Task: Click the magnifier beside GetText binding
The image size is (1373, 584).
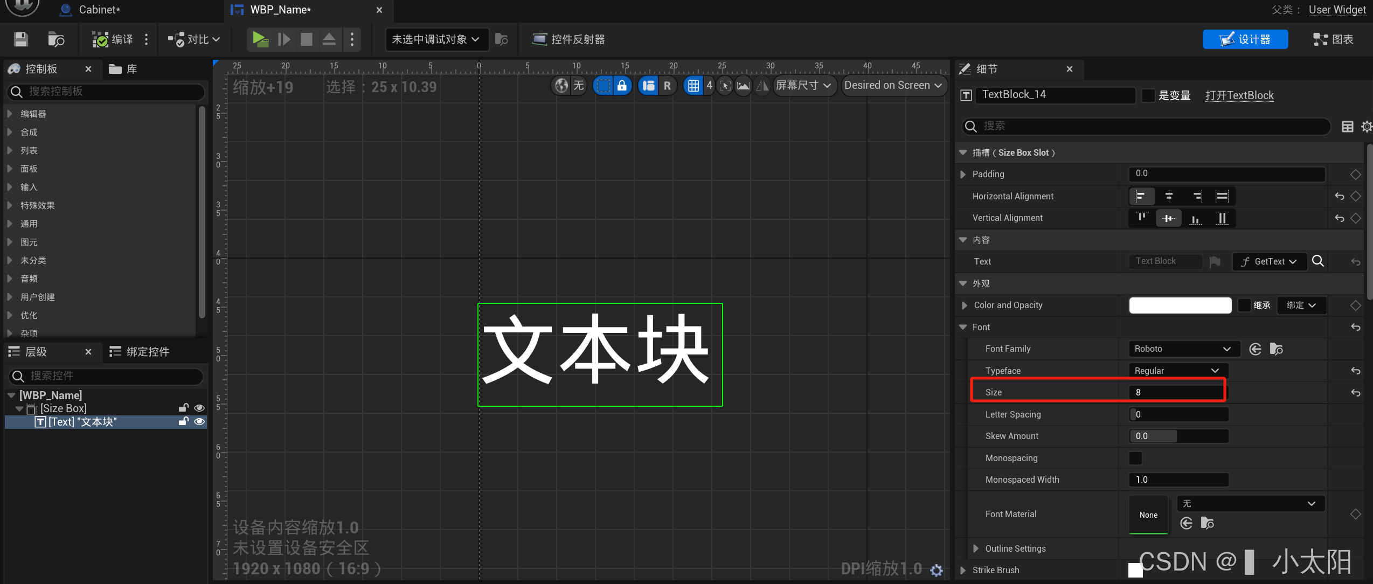Action: pos(1318,261)
